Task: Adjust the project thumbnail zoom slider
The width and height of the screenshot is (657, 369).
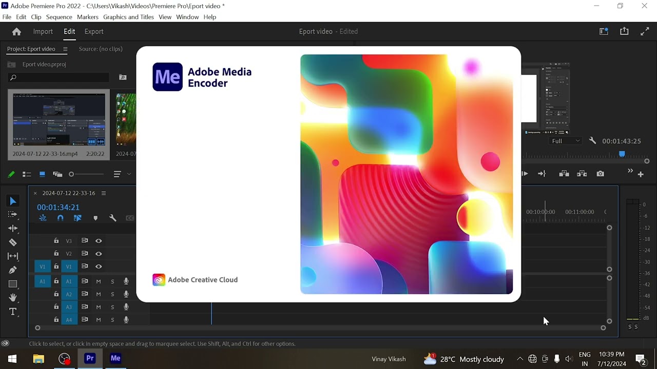Action: point(71,174)
